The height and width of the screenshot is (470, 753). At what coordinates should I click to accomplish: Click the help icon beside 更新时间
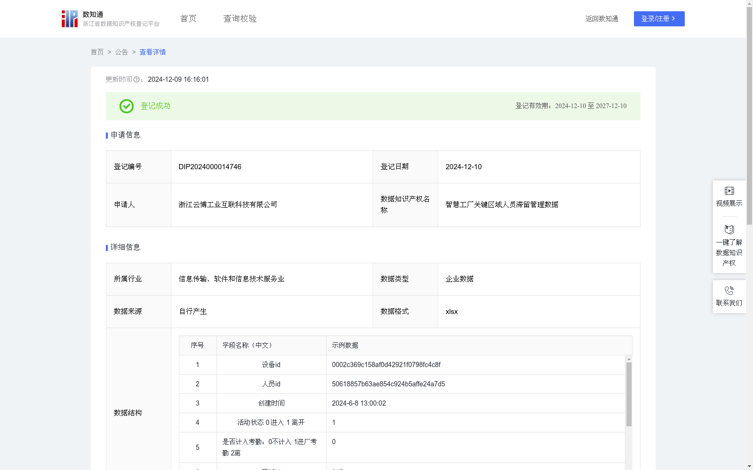tap(136, 79)
